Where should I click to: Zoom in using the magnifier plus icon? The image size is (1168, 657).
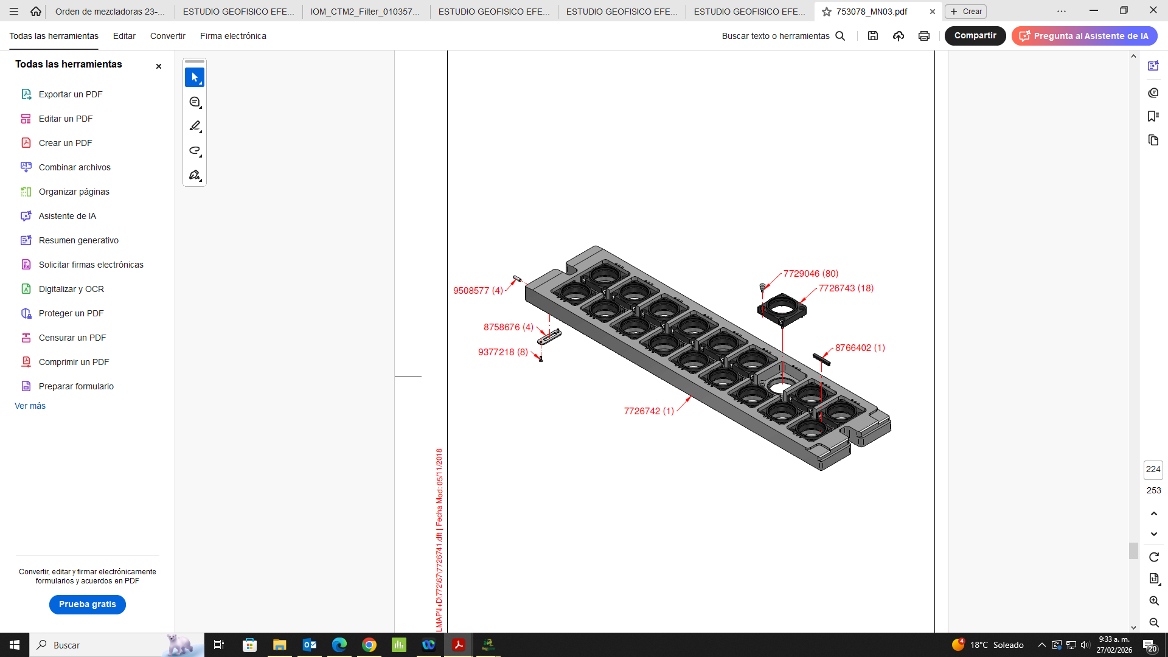1153,601
